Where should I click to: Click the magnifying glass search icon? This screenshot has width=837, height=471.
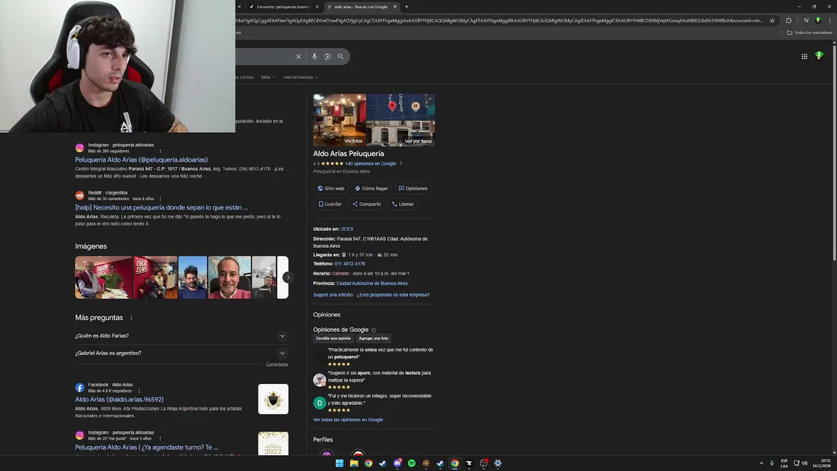[x=340, y=57]
